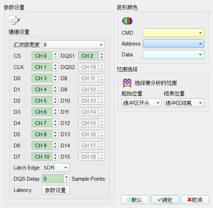The width and height of the screenshot is (213, 208).
Task: Decrease the D5 channel value
Action: tap(55, 136)
